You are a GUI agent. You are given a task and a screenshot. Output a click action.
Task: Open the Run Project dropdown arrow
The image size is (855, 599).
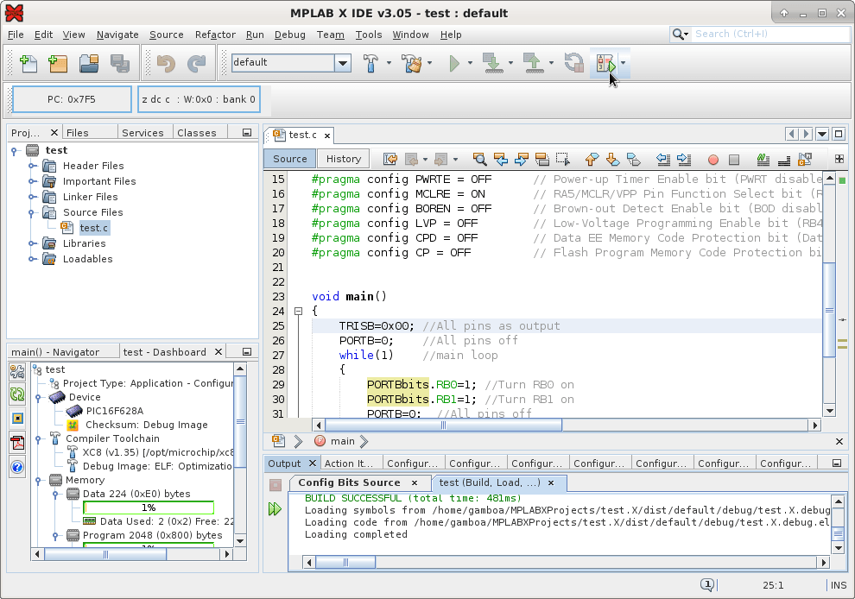point(470,63)
